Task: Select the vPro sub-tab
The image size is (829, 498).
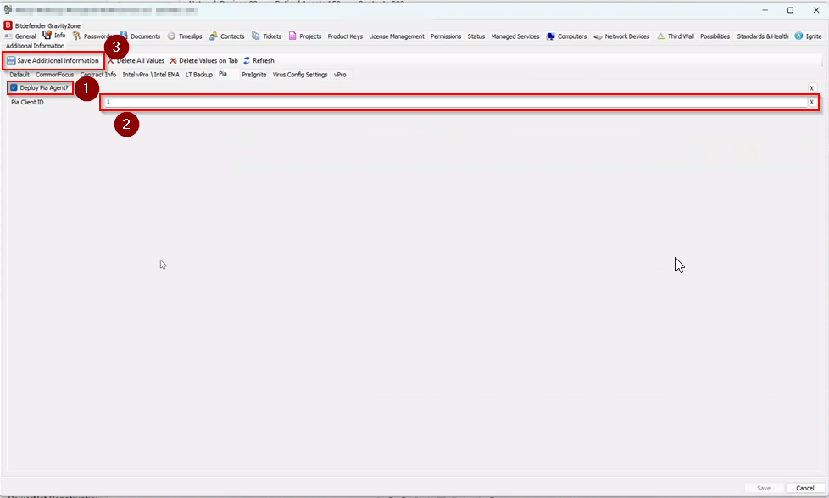Action: (340, 75)
